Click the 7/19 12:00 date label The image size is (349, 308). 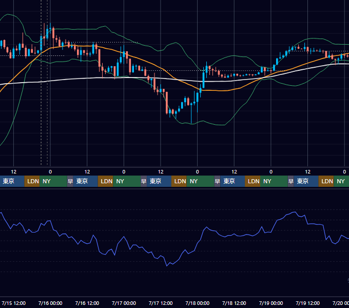pos(307,303)
